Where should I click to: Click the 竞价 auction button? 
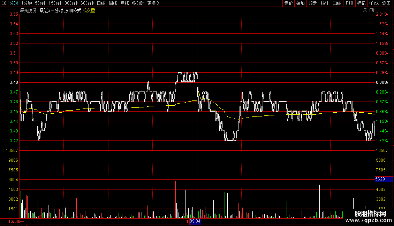(288, 3)
